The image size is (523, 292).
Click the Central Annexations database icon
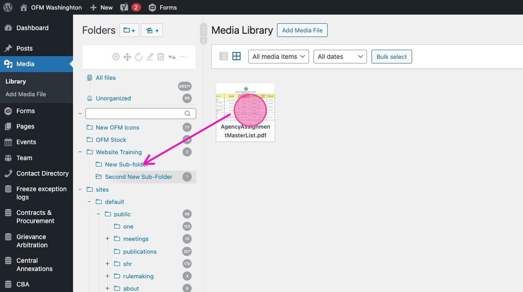coord(8,261)
